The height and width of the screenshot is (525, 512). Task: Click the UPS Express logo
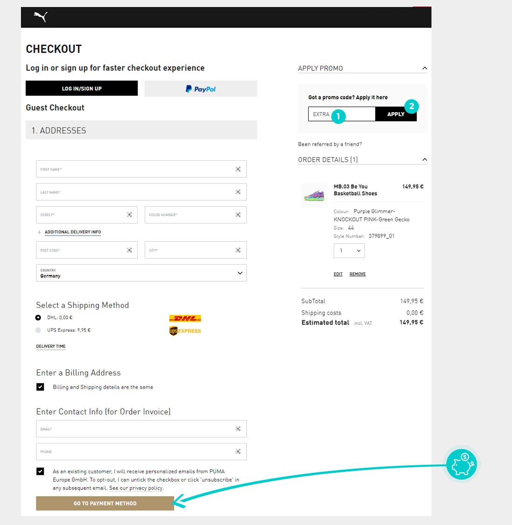coord(185,331)
